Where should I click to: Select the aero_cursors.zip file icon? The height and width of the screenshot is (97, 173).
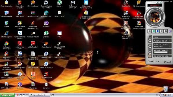coord(33,14)
